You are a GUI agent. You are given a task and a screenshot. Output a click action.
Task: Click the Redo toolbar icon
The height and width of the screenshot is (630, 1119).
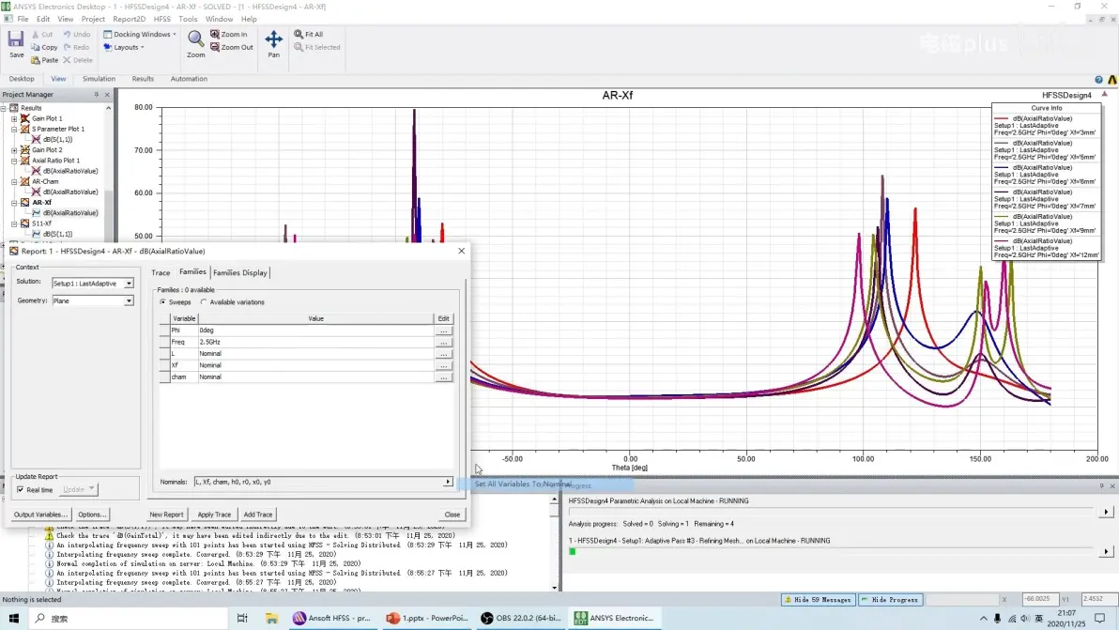[x=76, y=47]
